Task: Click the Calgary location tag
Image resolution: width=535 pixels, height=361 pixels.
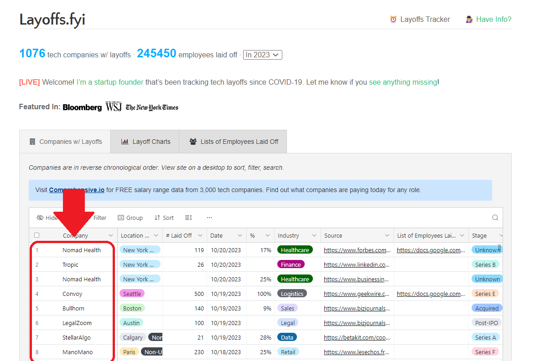Action: tap(133, 337)
